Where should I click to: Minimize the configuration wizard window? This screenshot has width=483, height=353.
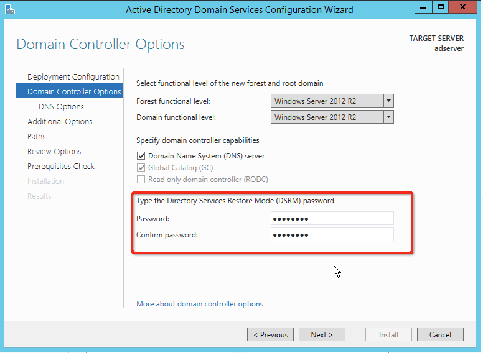coord(424,7)
